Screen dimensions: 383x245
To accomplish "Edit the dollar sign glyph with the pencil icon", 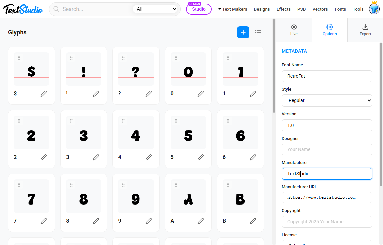I will click(x=44, y=94).
